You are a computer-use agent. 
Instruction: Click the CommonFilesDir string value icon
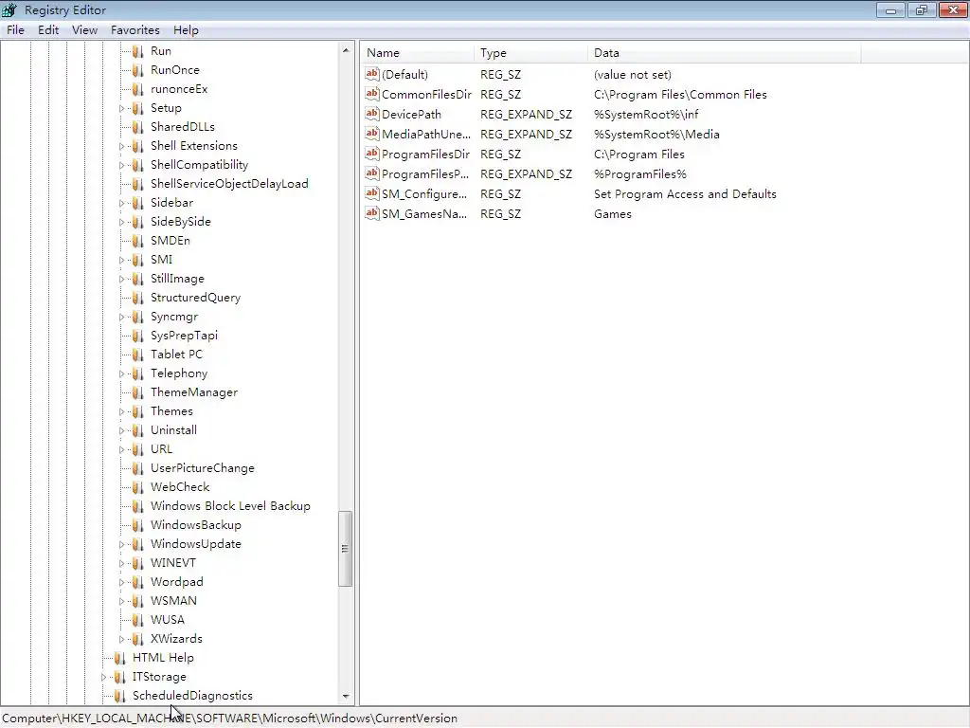coord(371,94)
